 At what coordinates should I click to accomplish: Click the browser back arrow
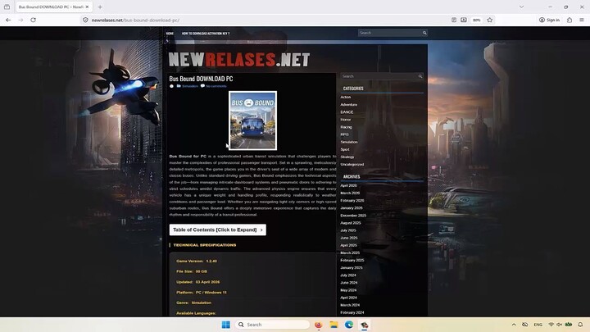click(x=9, y=20)
